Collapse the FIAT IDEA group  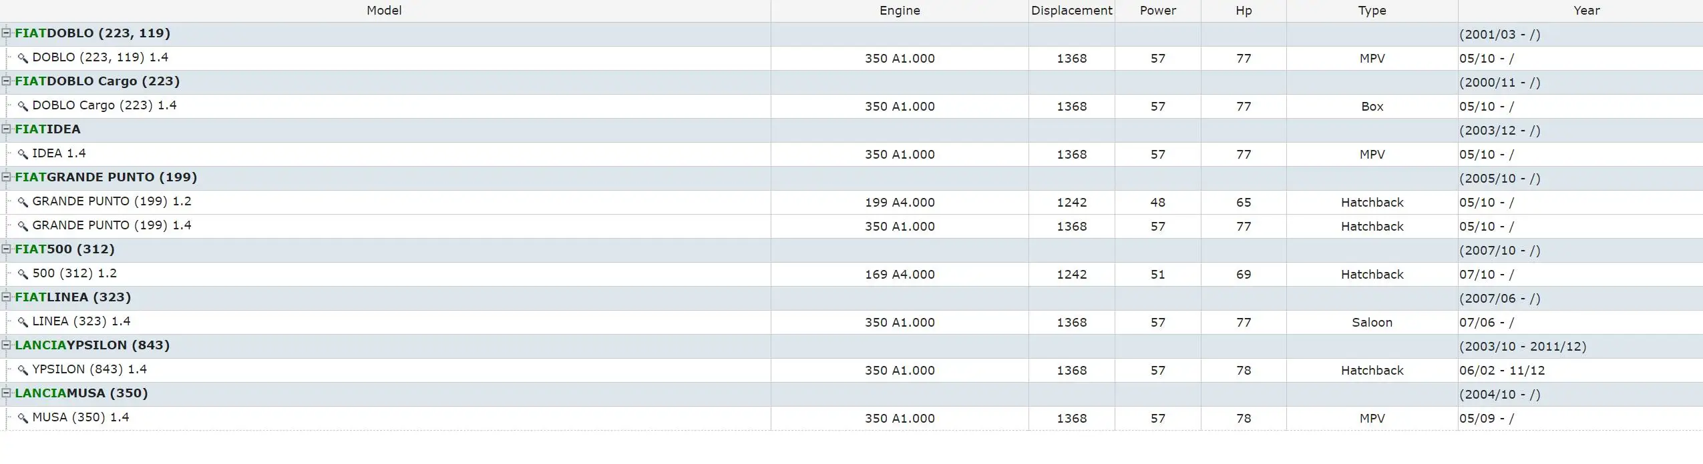pos(7,129)
